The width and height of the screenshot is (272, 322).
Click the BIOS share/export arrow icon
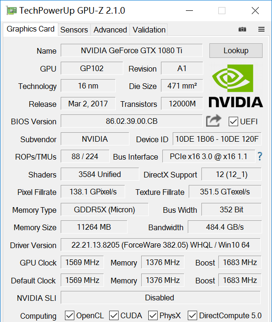pyautogui.click(x=214, y=121)
